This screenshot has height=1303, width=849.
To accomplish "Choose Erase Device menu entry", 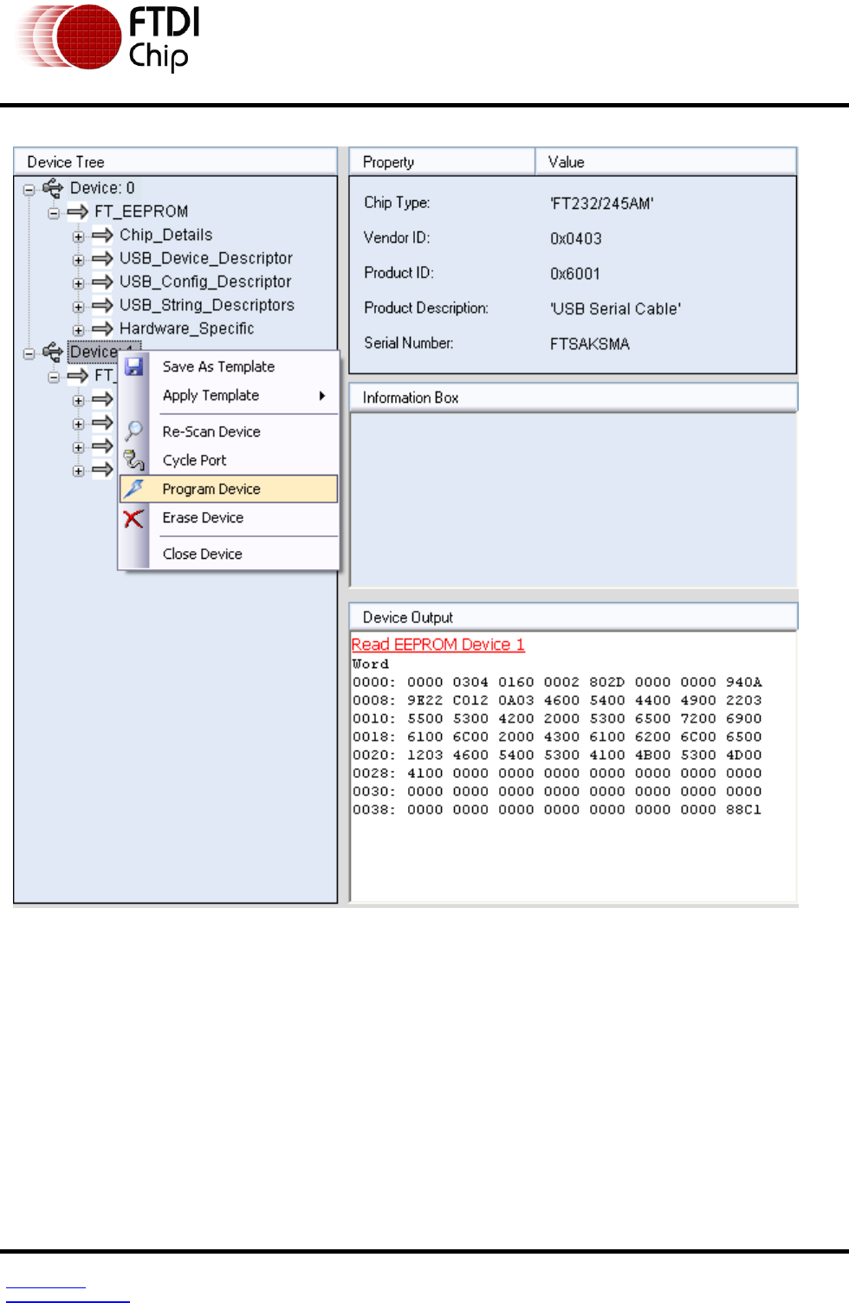I will click(x=203, y=517).
